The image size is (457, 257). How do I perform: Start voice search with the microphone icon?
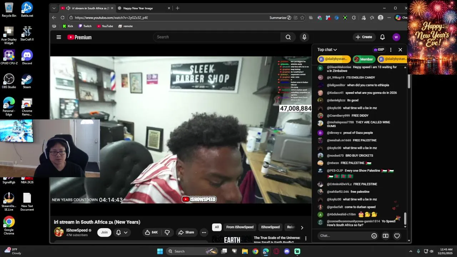tap(304, 37)
